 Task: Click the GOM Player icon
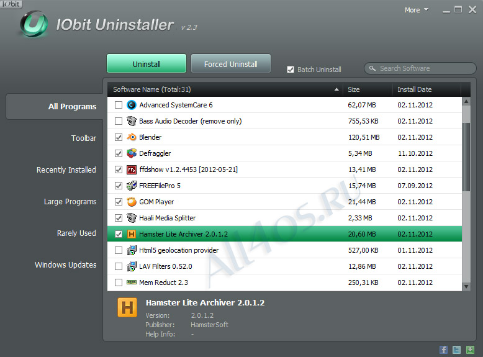(132, 202)
